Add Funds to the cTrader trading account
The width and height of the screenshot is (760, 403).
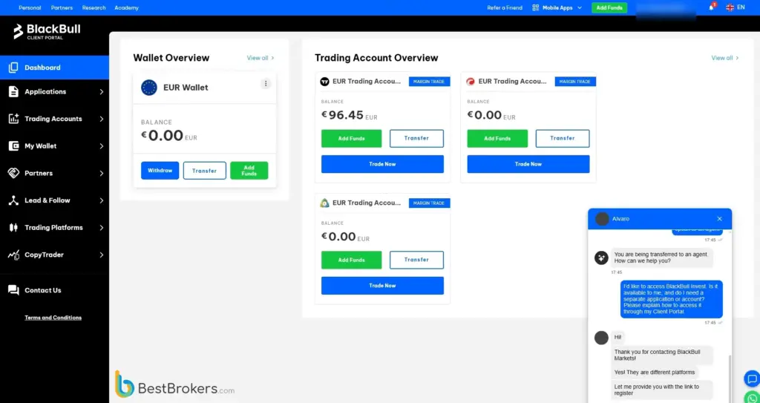(x=497, y=139)
